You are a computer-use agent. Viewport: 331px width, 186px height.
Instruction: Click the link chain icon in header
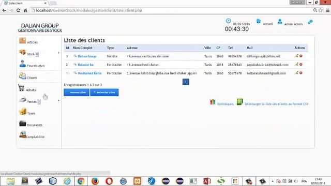[x=310, y=22]
